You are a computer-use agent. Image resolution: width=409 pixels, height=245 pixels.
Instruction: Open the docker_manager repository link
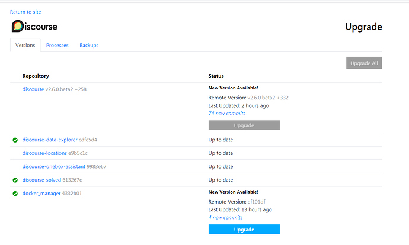tap(41, 194)
